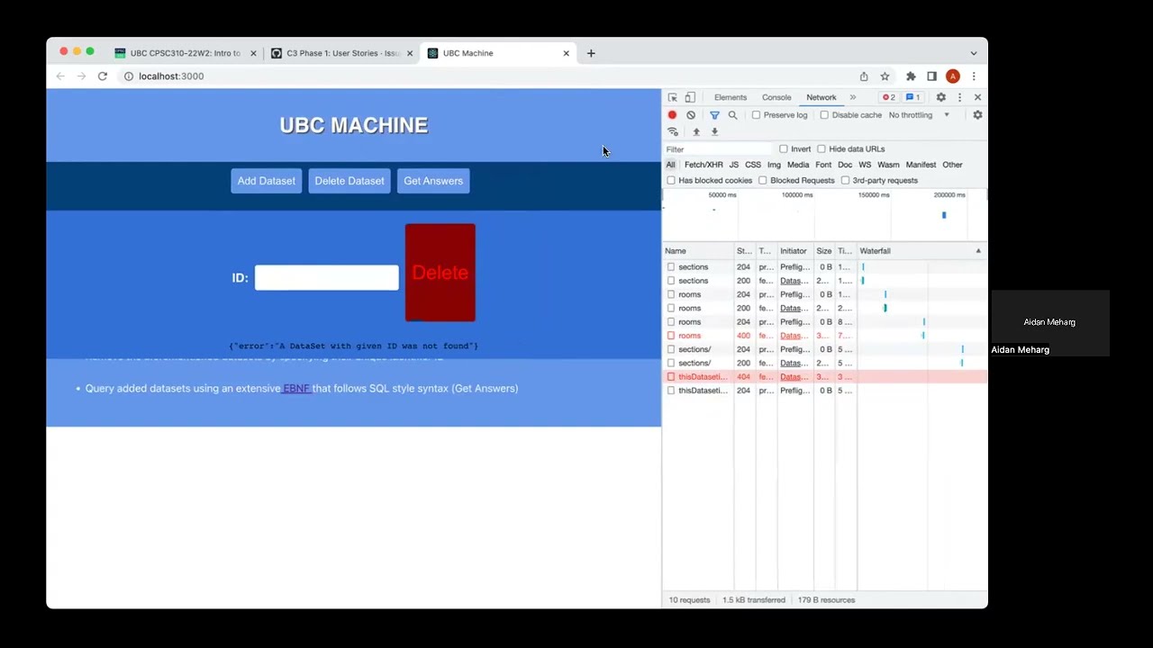Toggle the Chrome side panel icon

(931, 76)
